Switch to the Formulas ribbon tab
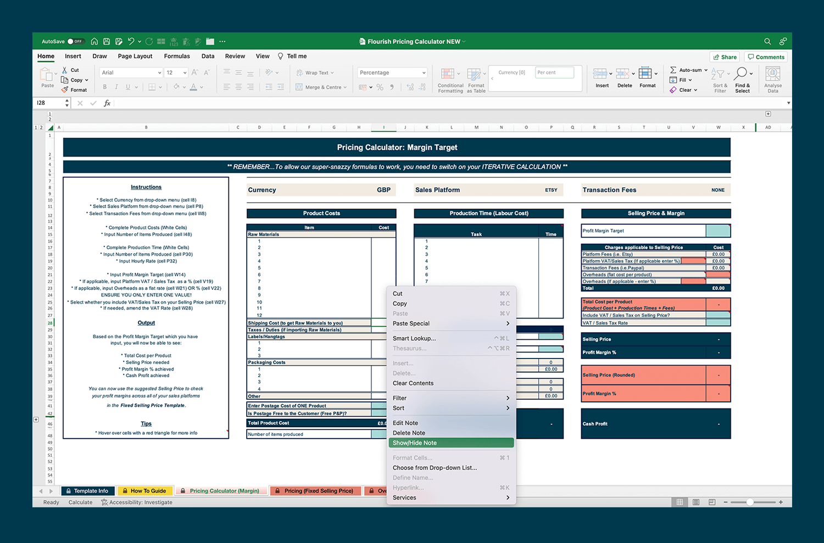Image resolution: width=824 pixels, height=543 pixels. coord(177,56)
